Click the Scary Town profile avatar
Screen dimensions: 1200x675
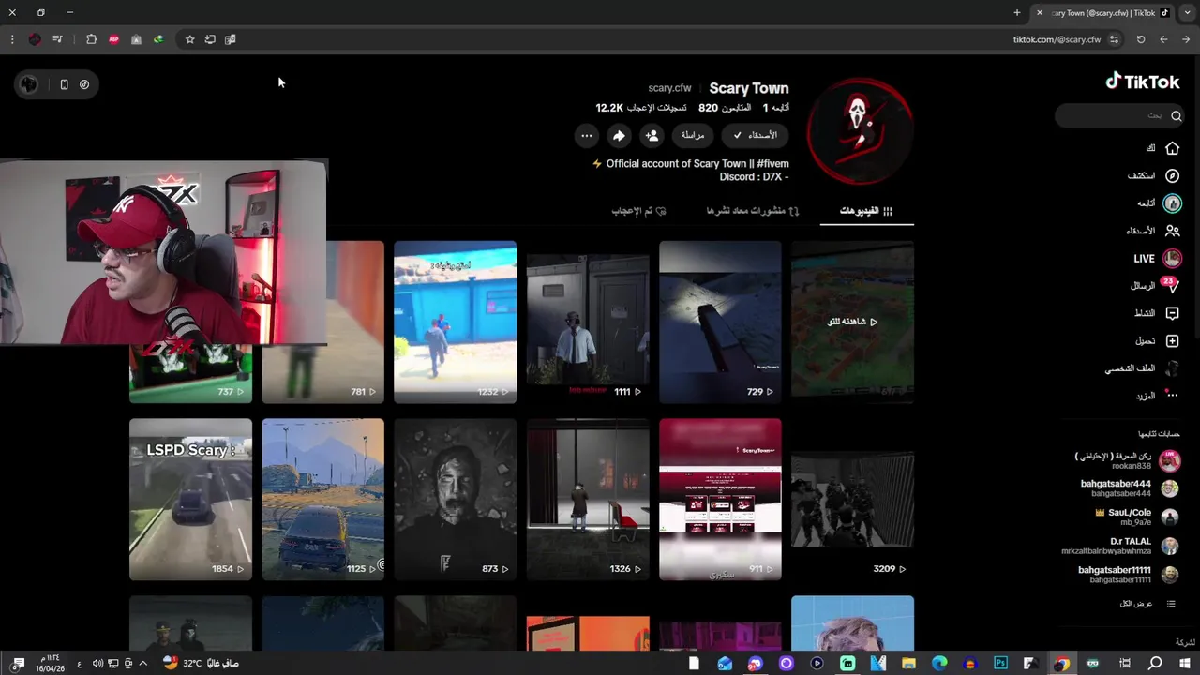click(x=860, y=130)
